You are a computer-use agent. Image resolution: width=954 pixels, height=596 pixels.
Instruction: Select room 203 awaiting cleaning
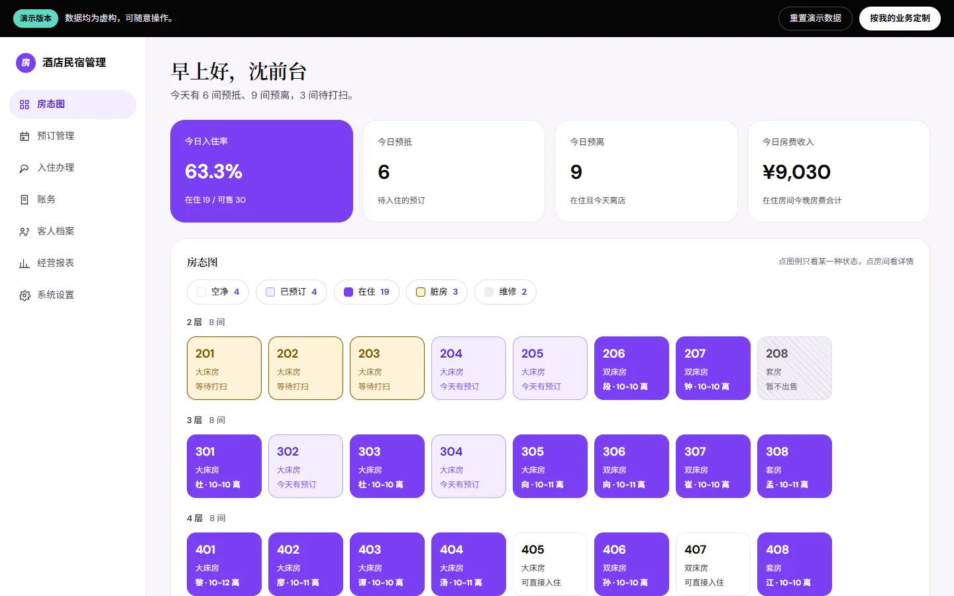tap(387, 368)
